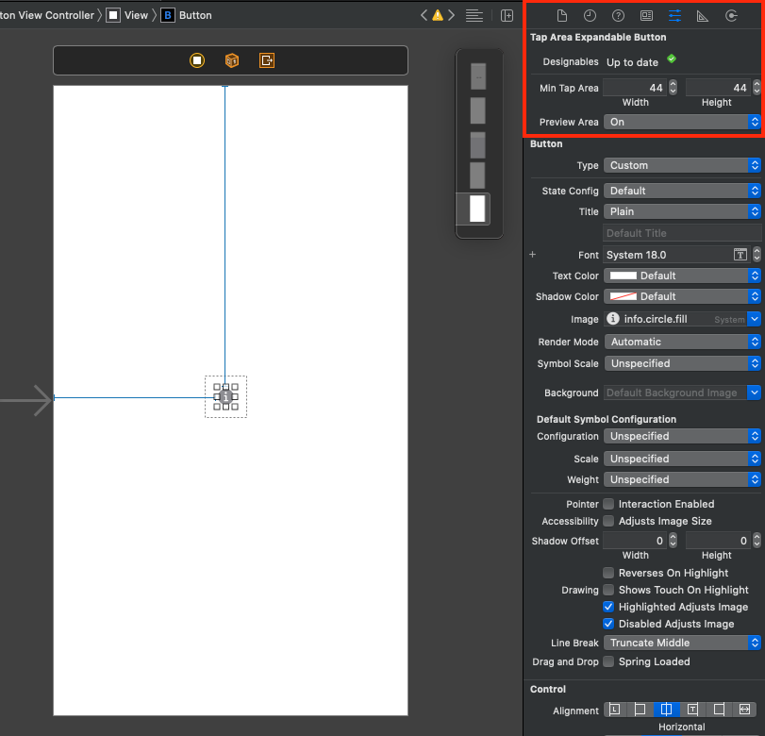
Task: Step the Shadow Offset Height value
Action: (757, 541)
